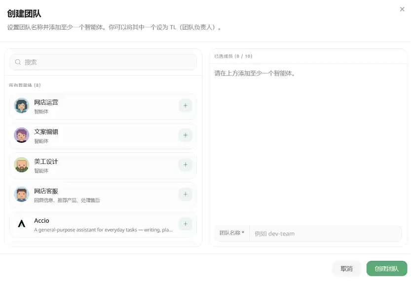The image size is (411, 286).
Task: Click the 所有智能体 (8) header
Action: tap(25, 85)
